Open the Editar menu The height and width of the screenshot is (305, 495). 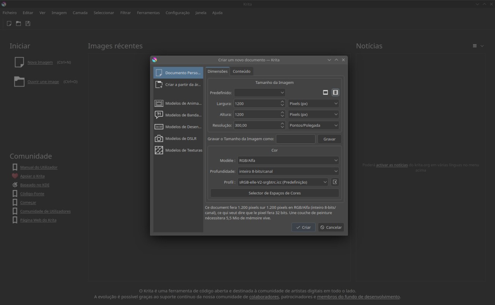pos(28,13)
